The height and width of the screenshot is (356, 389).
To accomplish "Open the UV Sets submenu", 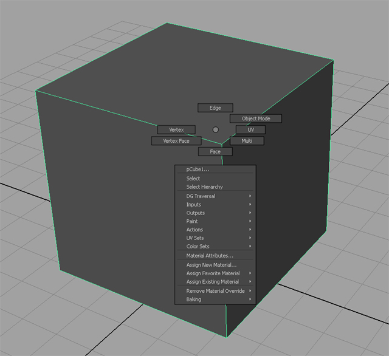I will [x=215, y=238].
